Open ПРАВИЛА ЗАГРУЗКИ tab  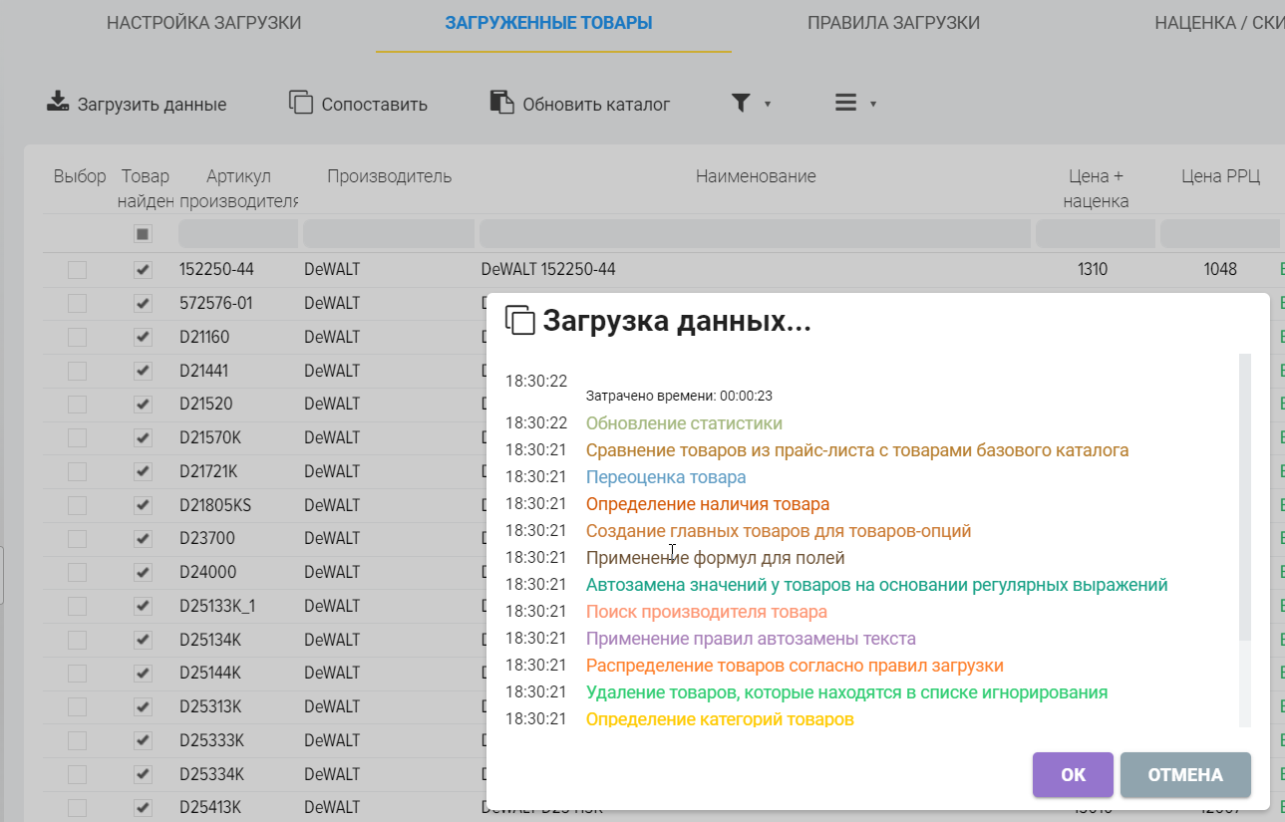(893, 23)
